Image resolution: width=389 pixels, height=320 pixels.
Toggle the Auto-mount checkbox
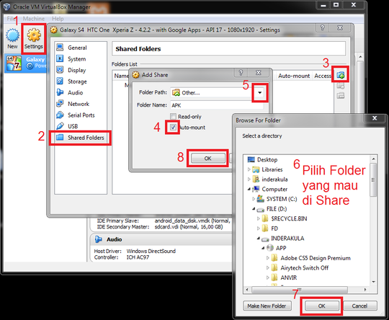pos(173,128)
